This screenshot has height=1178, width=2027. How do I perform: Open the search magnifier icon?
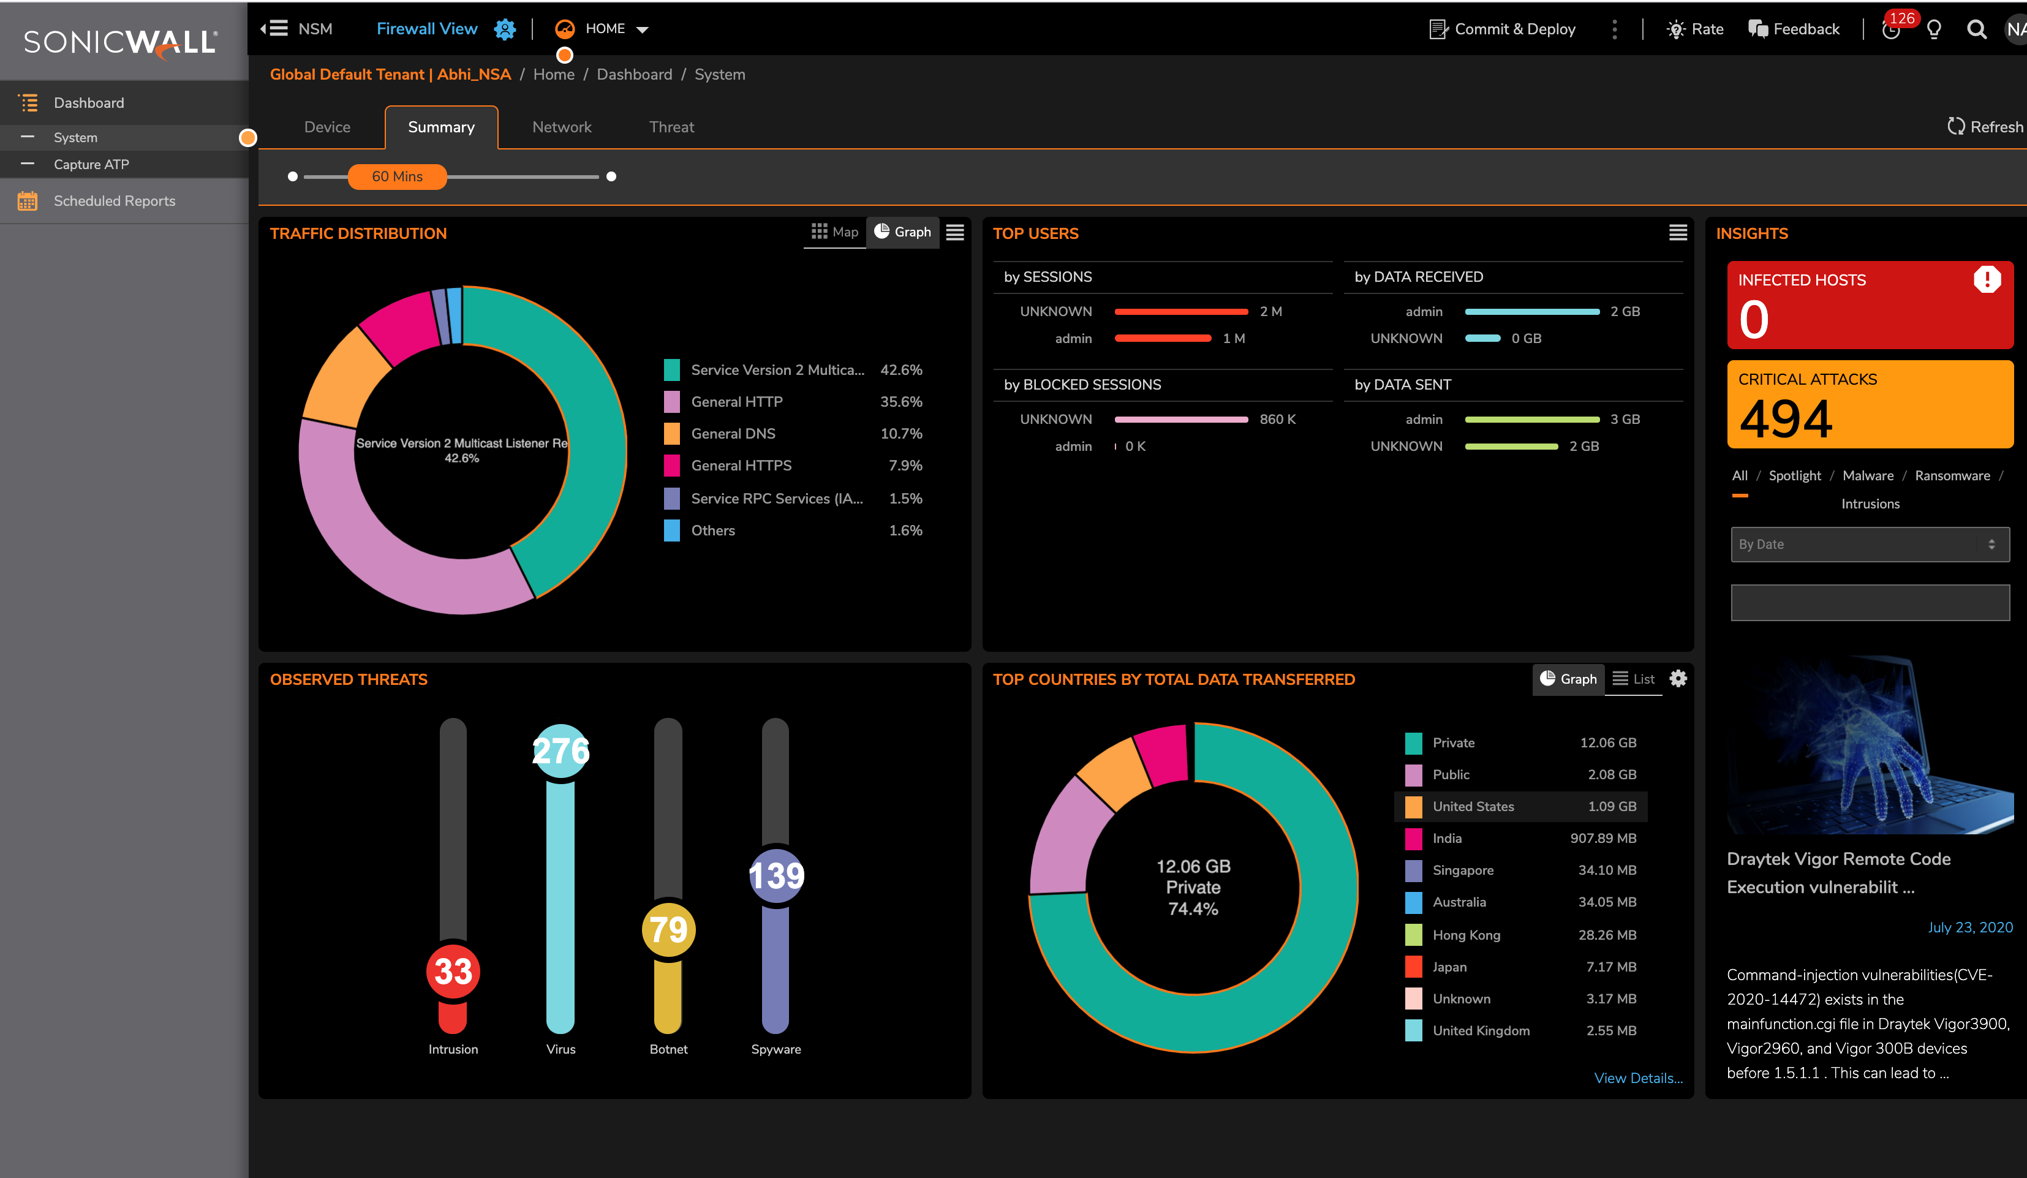tap(1976, 30)
